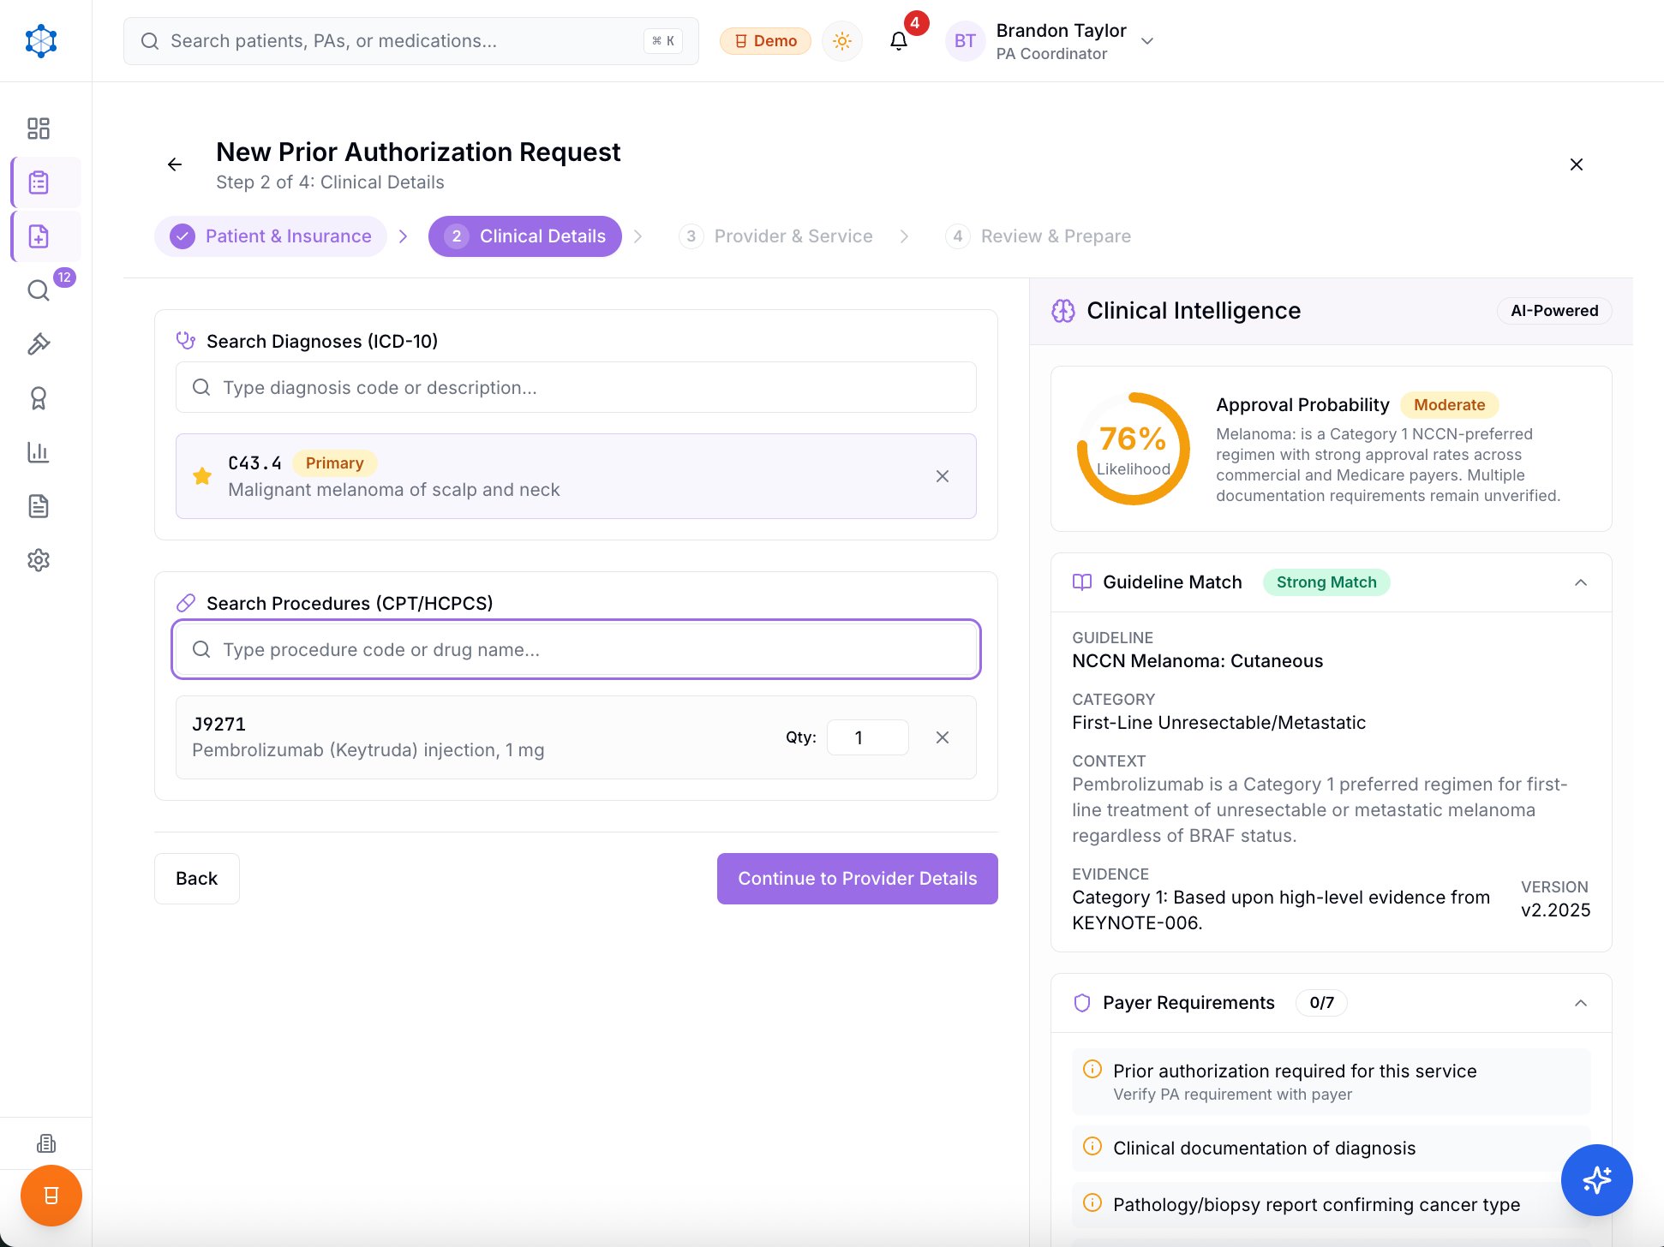The width and height of the screenshot is (1664, 1247).
Task: Click the sidebar search icon with badge 12
Action: pos(39,290)
